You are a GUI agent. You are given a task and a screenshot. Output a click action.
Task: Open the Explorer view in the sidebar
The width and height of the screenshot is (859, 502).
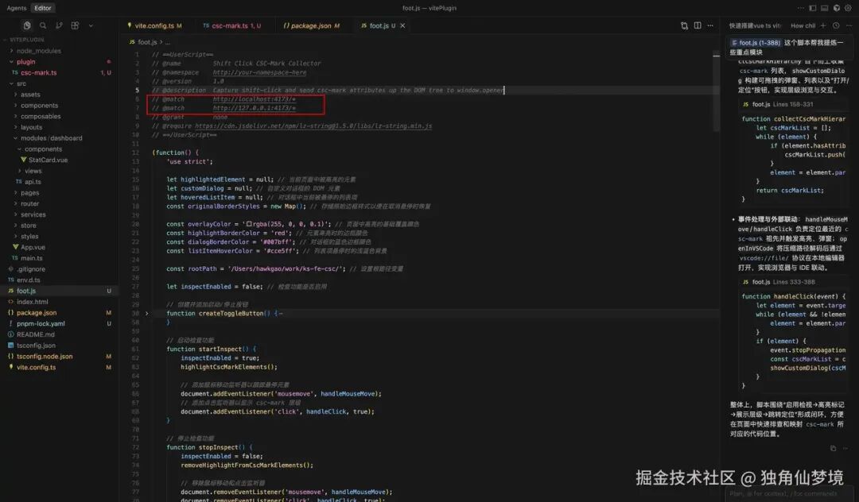tap(27, 25)
